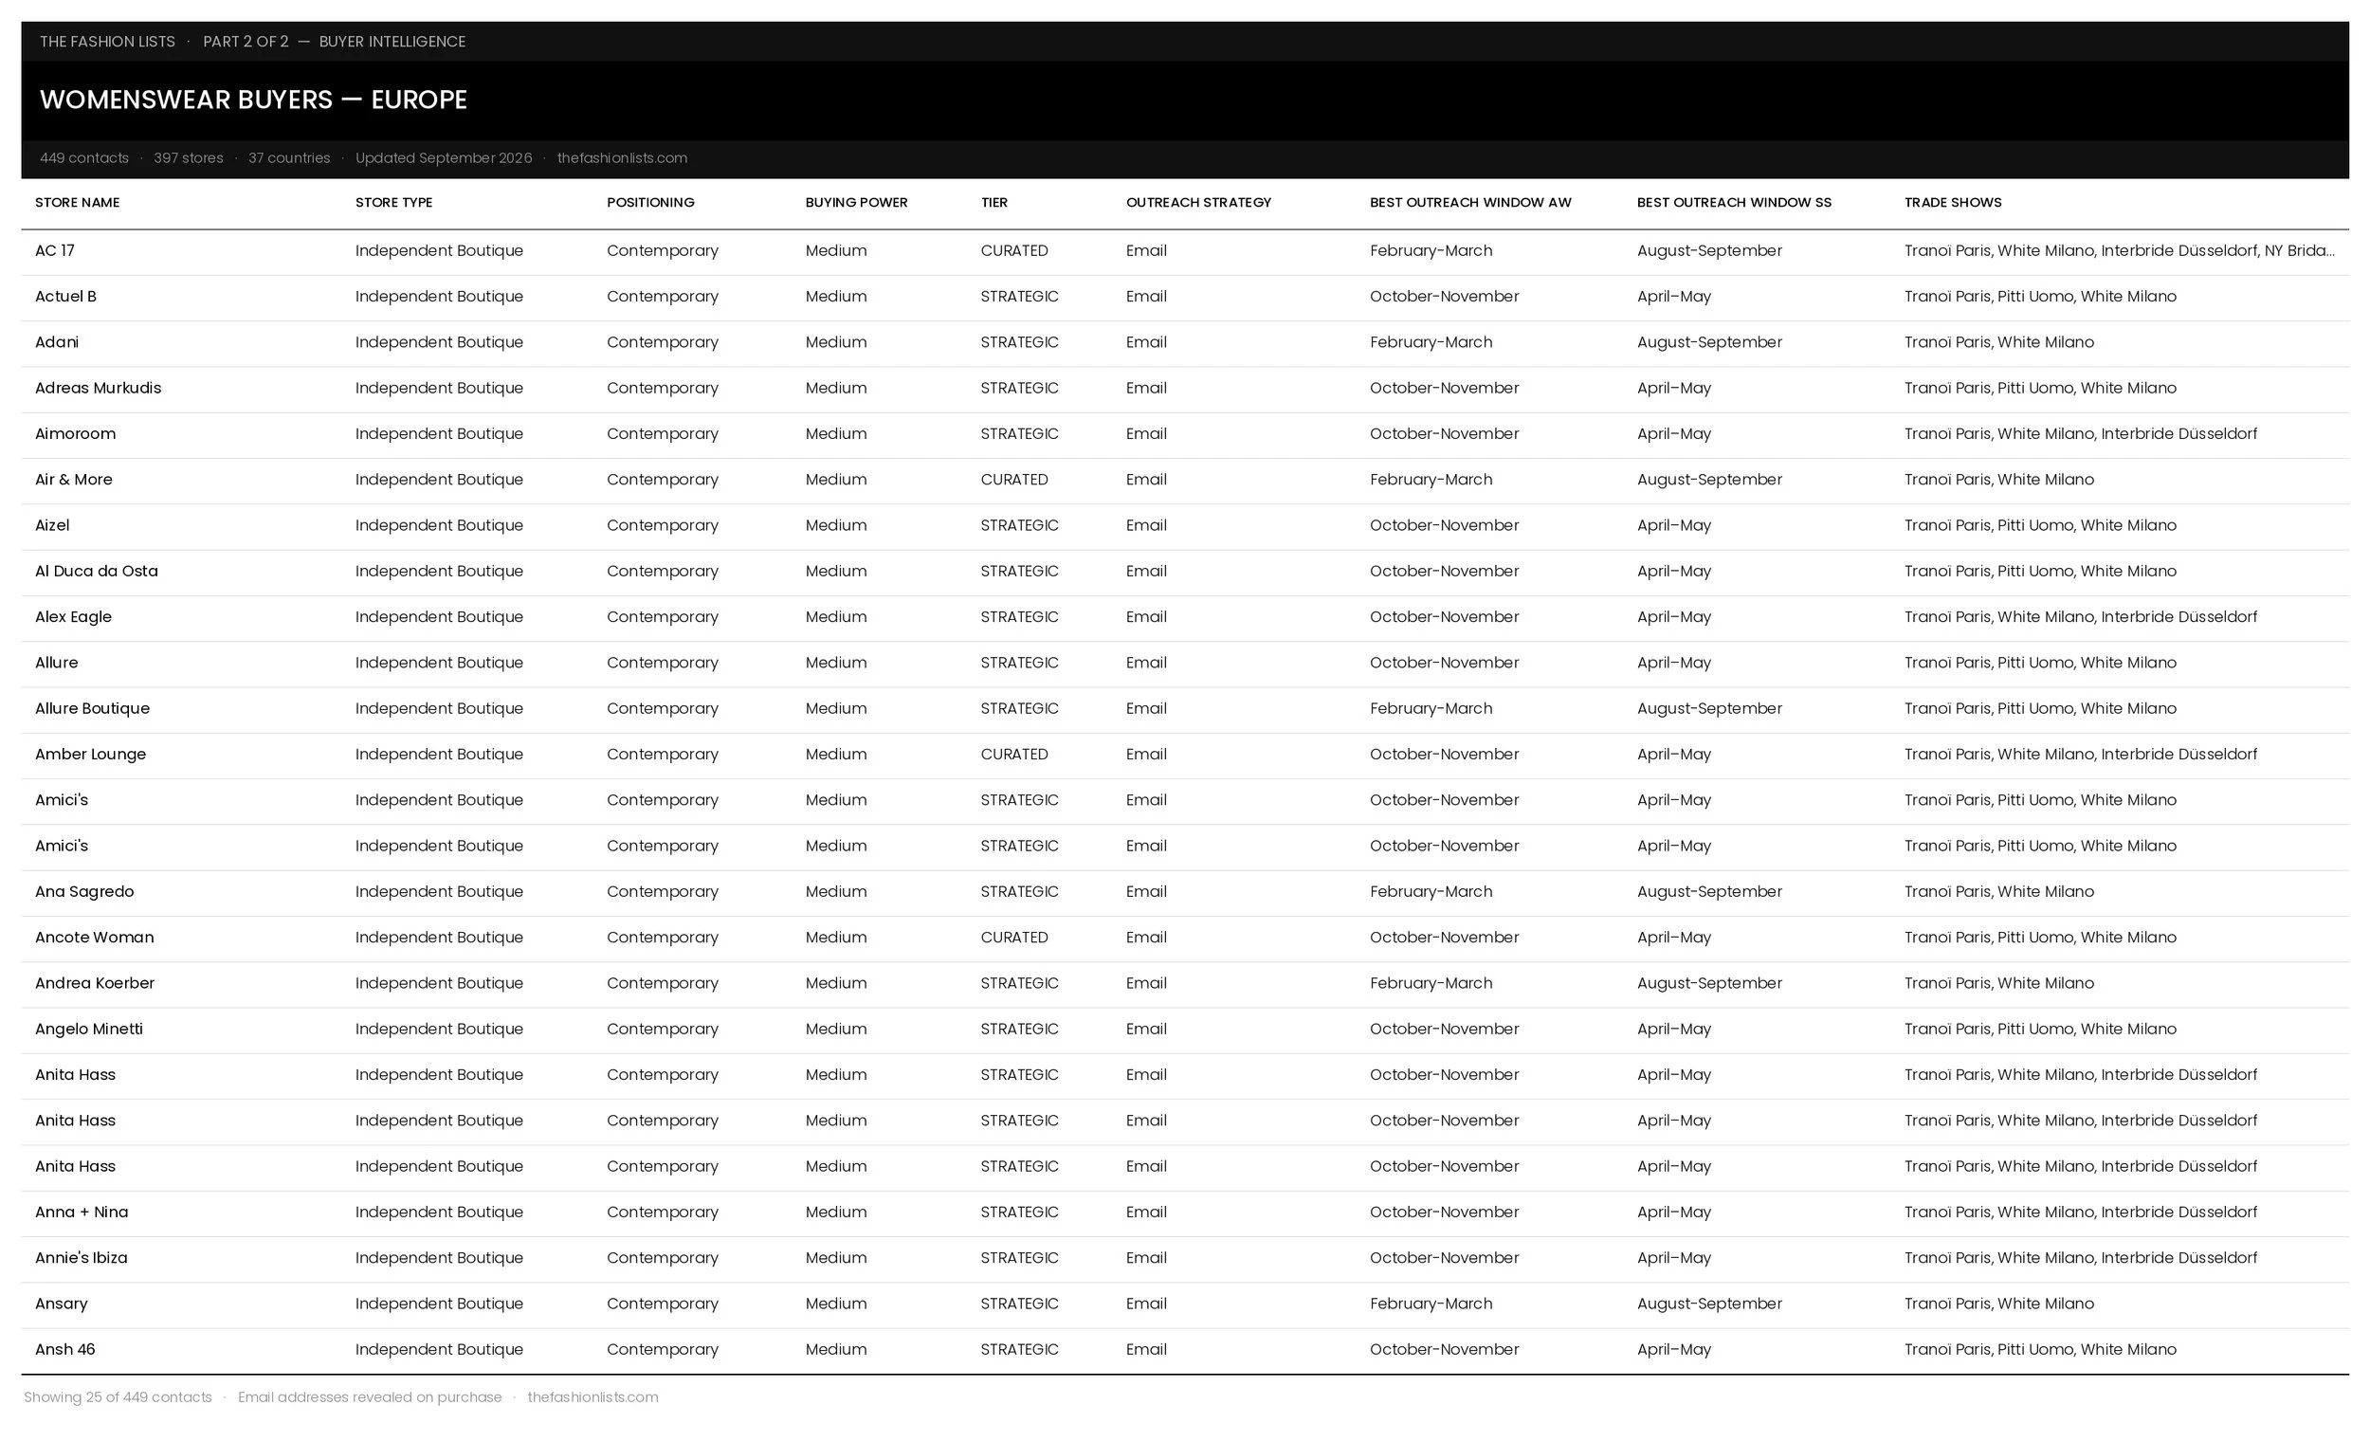Click the 'Anna + Nina' store name
Viewport: 2370px width, 1441px height.
click(82, 1213)
